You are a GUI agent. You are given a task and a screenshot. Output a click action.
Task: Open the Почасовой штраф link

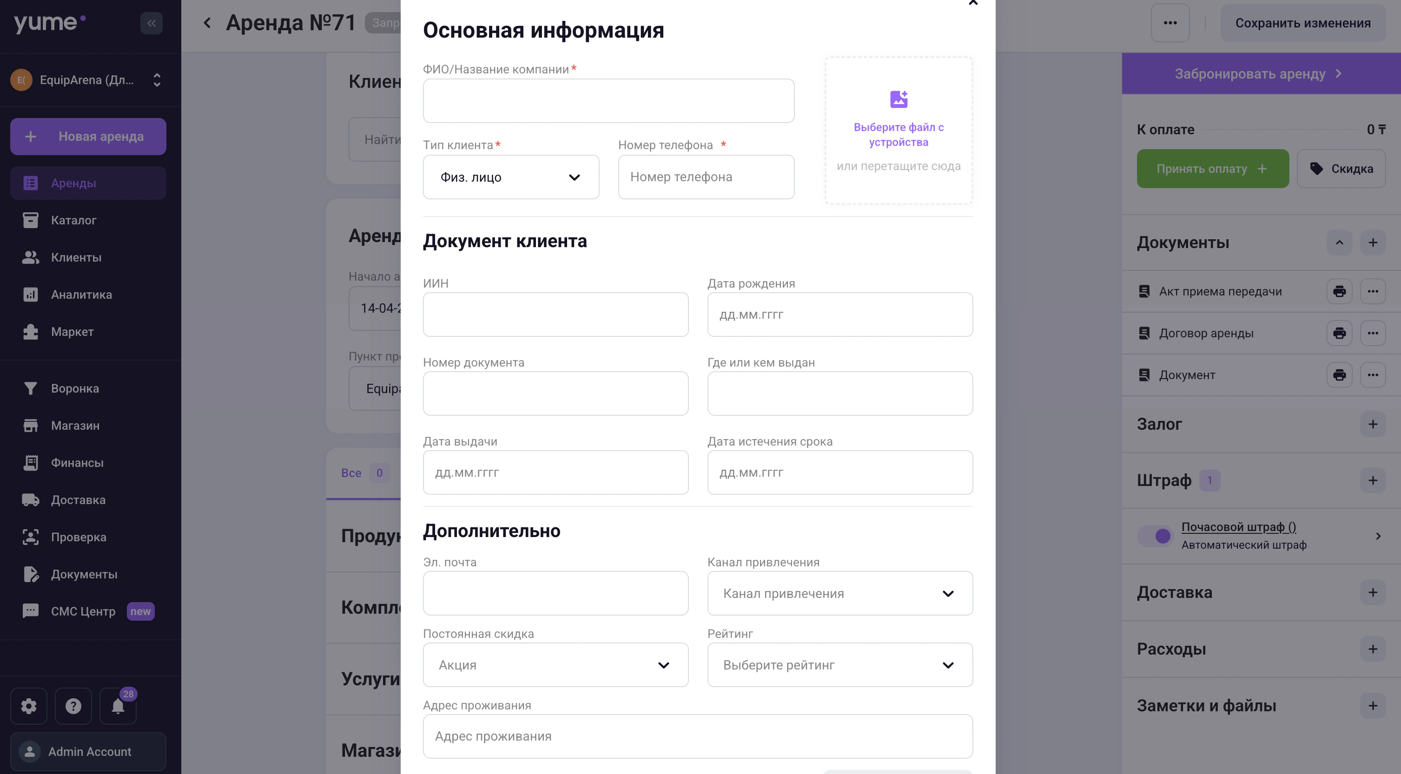pyautogui.click(x=1238, y=527)
